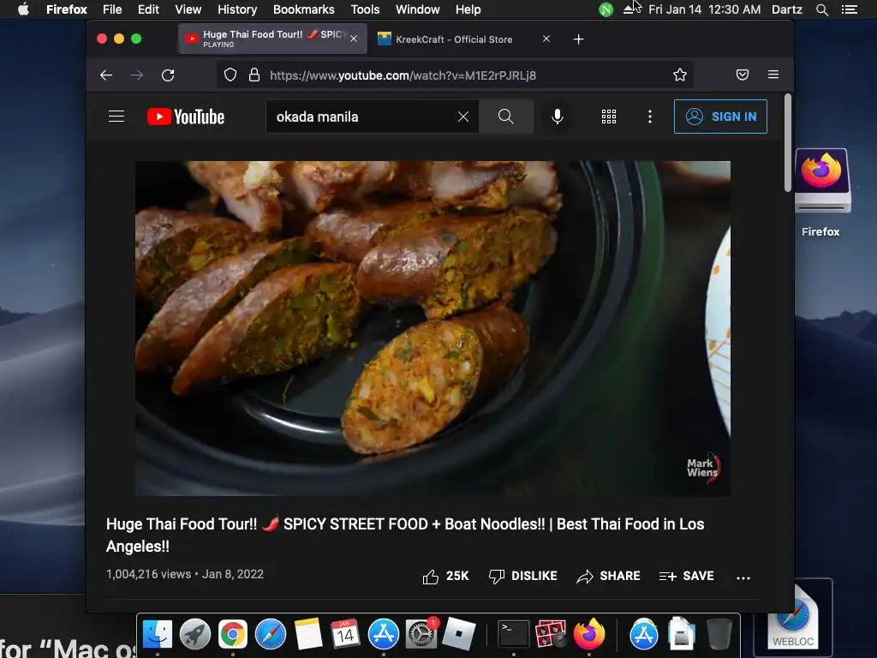This screenshot has height=658, width=877.
Task: Open YouTube apps grid
Action: click(x=609, y=117)
